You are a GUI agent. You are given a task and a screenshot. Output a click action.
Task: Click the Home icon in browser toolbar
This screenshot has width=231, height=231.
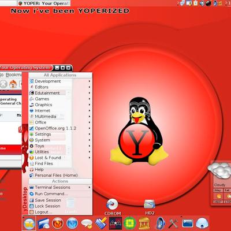[13, 84]
